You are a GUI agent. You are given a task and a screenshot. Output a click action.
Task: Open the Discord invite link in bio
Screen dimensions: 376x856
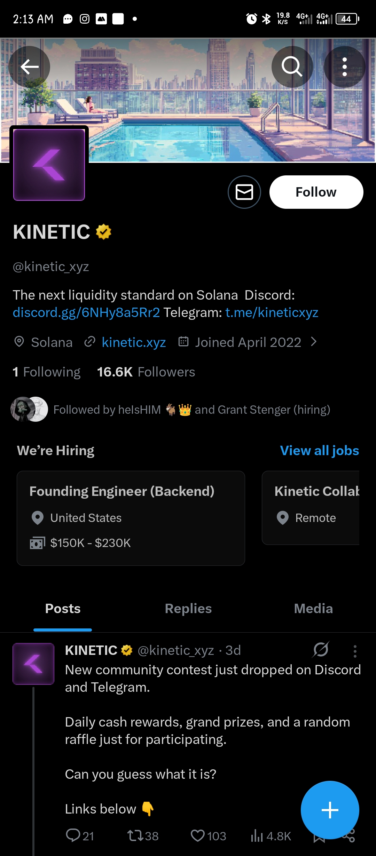tap(86, 312)
